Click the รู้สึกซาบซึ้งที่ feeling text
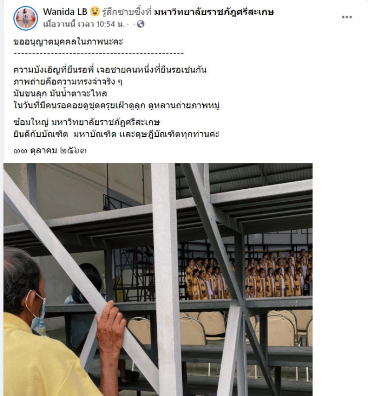 coord(127,12)
